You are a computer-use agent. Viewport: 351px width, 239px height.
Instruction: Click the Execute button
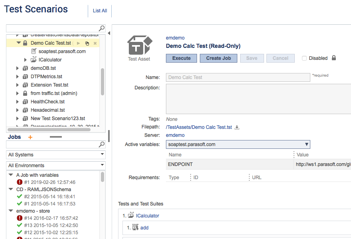[181, 58]
